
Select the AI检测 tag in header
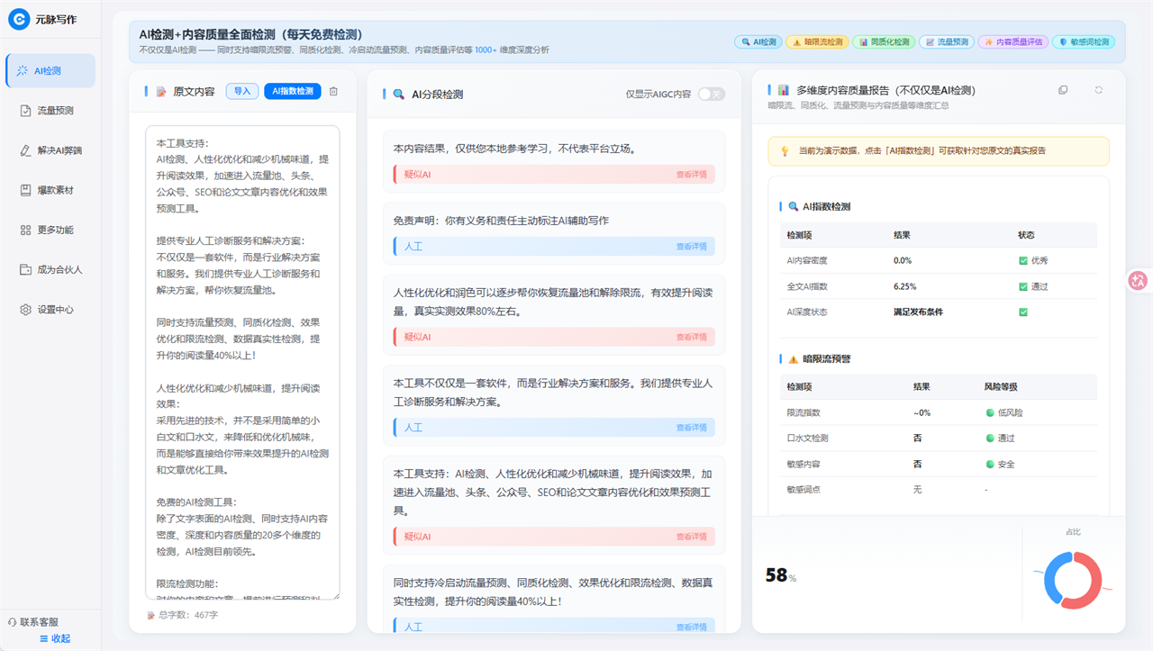click(758, 41)
